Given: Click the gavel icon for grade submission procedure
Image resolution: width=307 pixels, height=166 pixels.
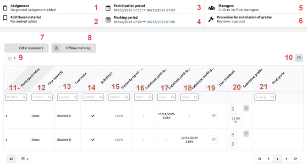Looking at the screenshot, I should (211, 19).
